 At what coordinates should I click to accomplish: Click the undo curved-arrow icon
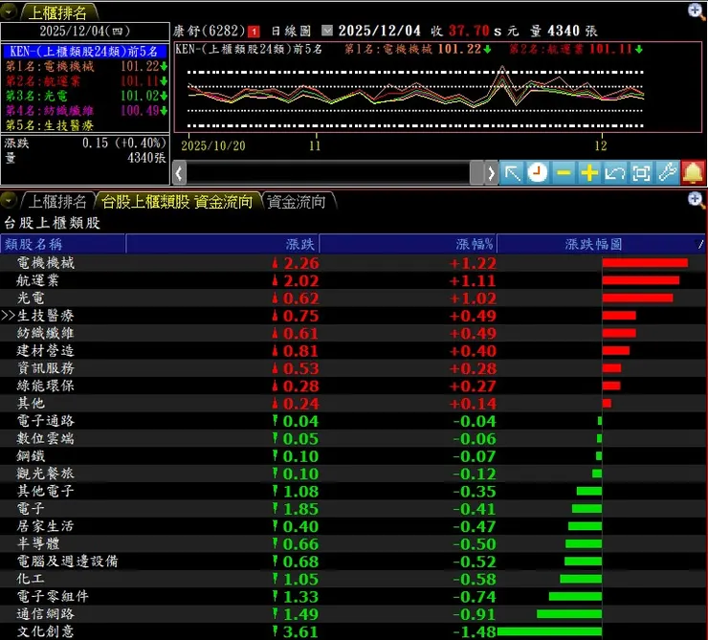(615, 173)
